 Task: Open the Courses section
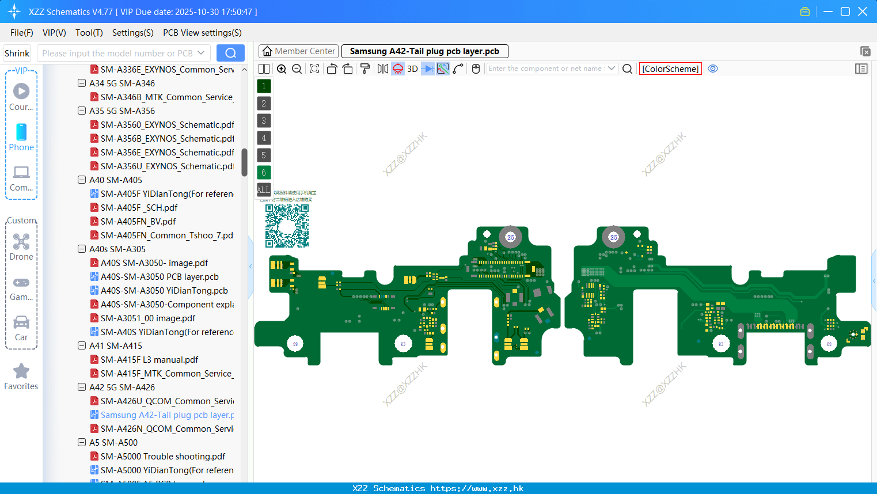(21, 97)
